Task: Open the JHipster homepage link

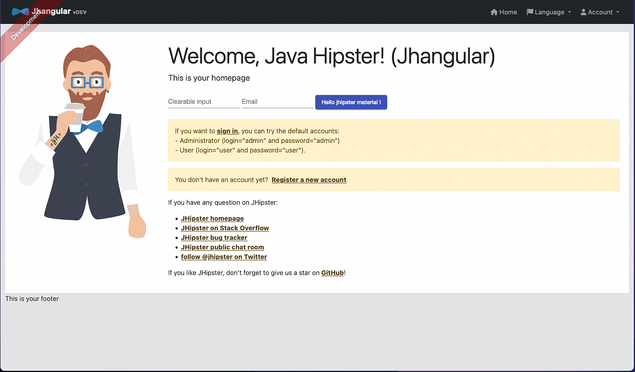Action: (212, 219)
